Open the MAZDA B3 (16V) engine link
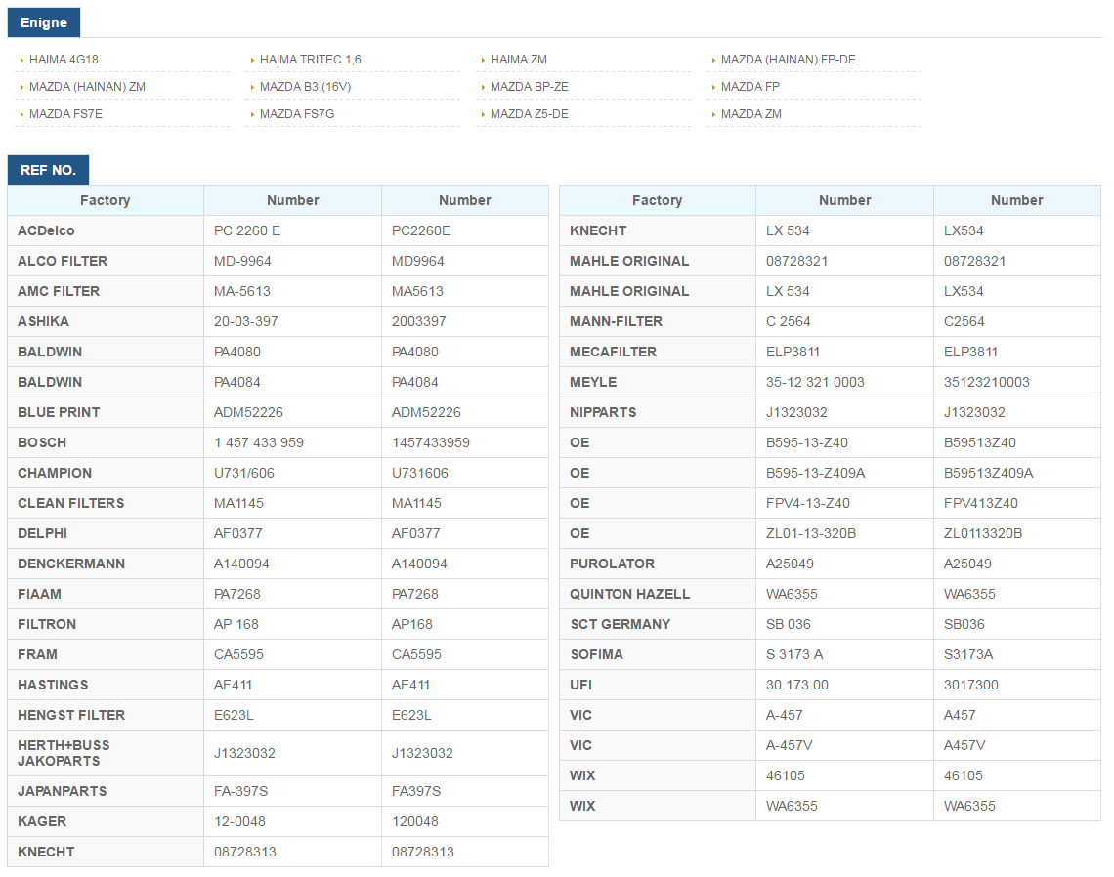The height and width of the screenshot is (877, 1114). [x=306, y=87]
